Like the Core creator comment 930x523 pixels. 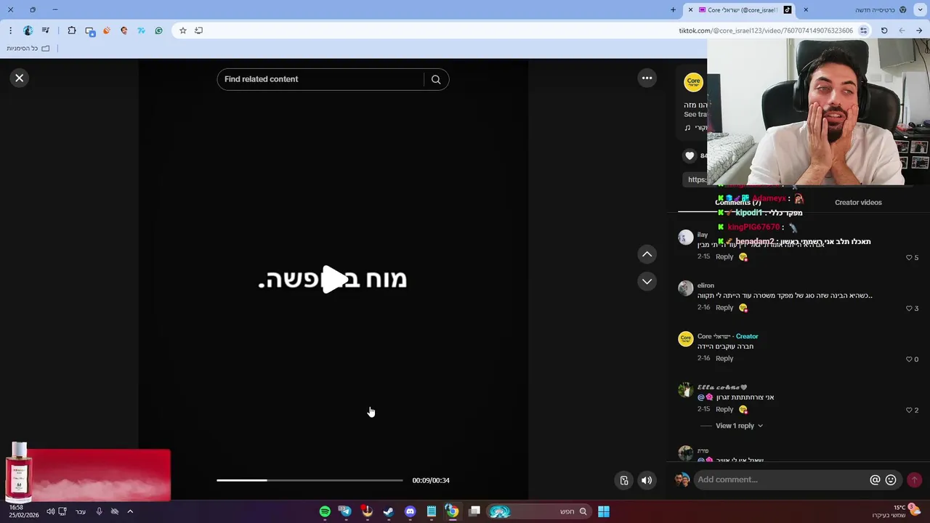(909, 360)
